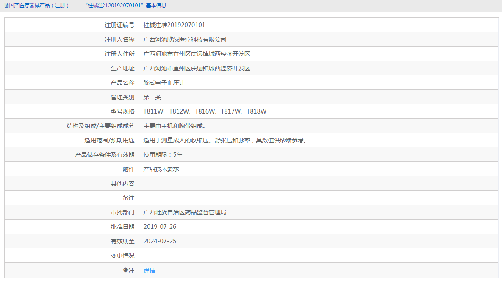Open the 详情 details link
502x281 pixels.
pyautogui.click(x=149, y=271)
